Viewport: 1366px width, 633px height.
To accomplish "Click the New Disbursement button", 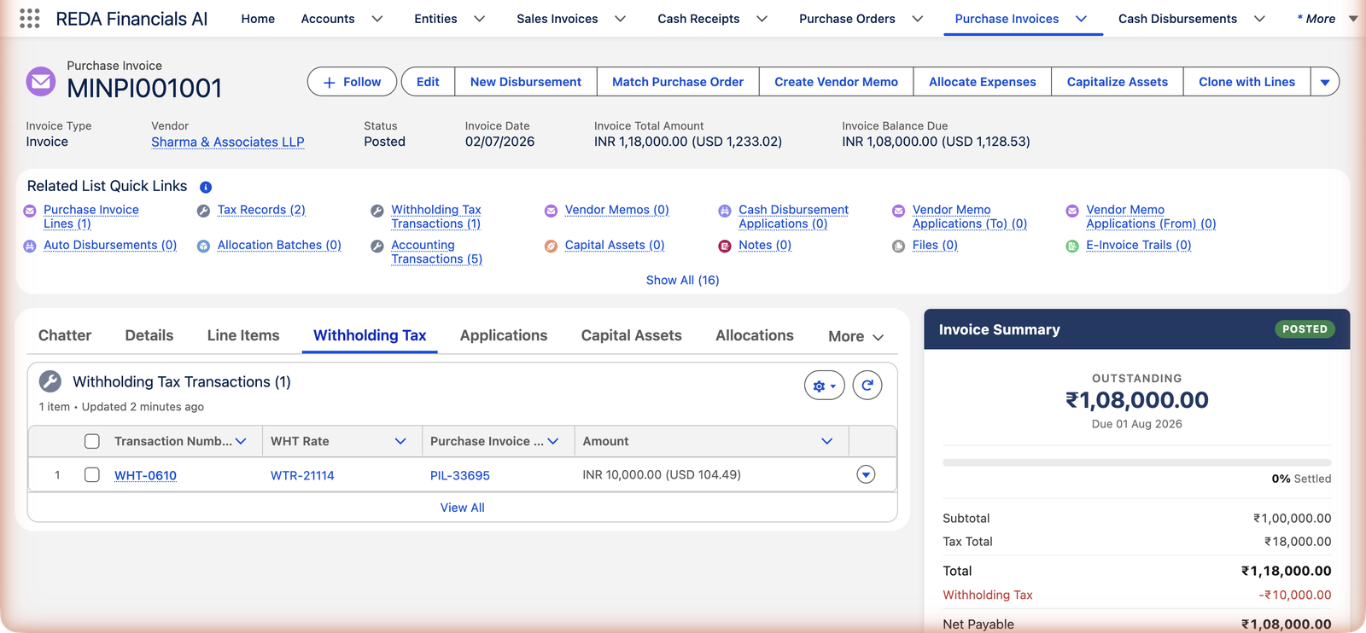I will pos(526,82).
